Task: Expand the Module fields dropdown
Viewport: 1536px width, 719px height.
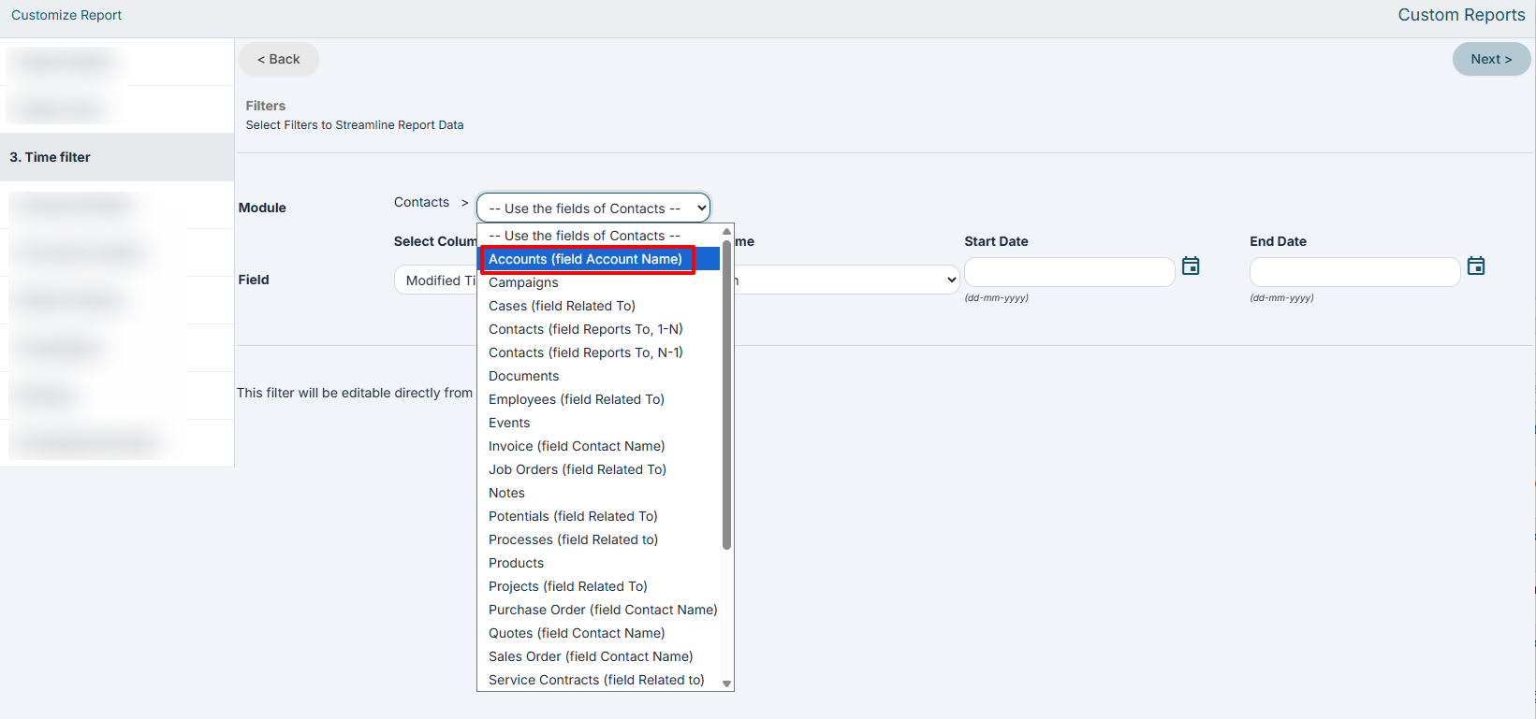Action: pyautogui.click(x=593, y=208)
